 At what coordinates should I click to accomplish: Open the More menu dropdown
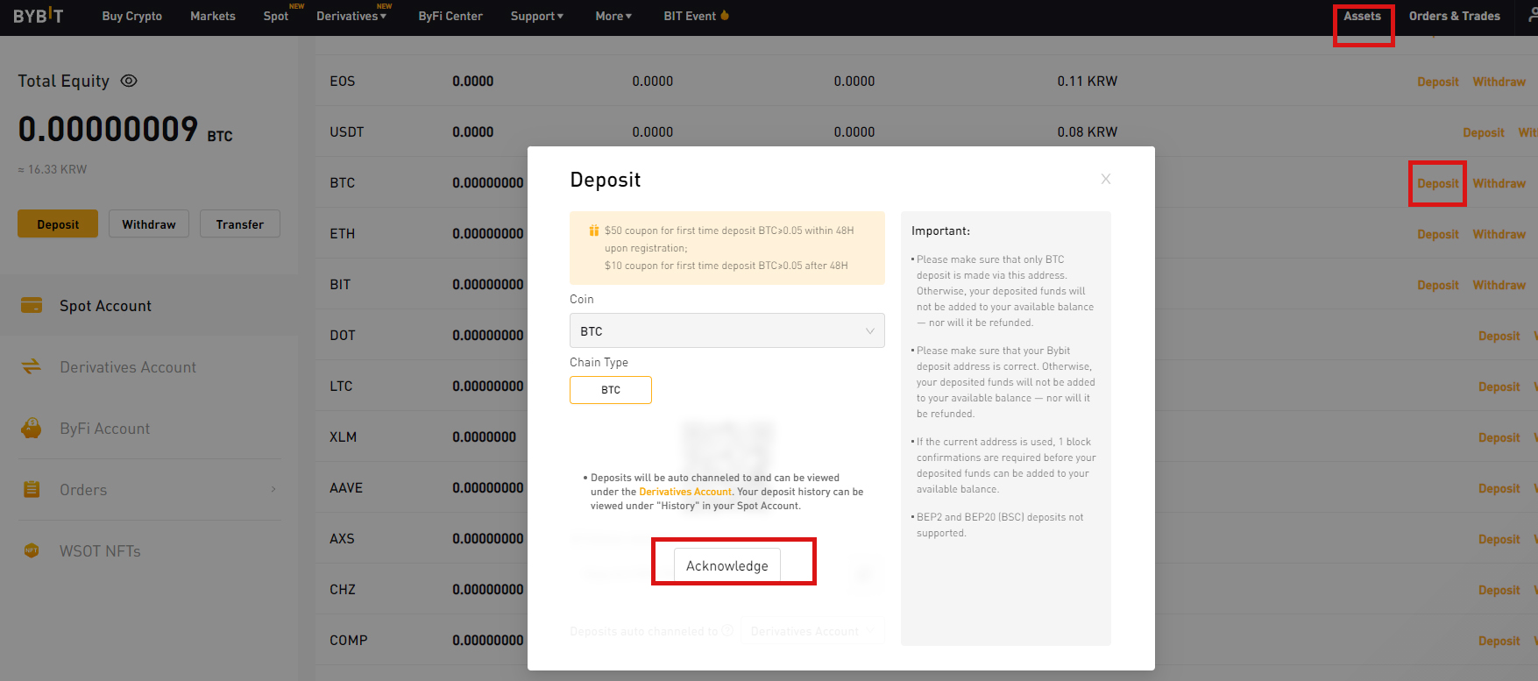613,16
